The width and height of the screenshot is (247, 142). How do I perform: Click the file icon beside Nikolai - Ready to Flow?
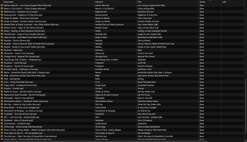2,47
